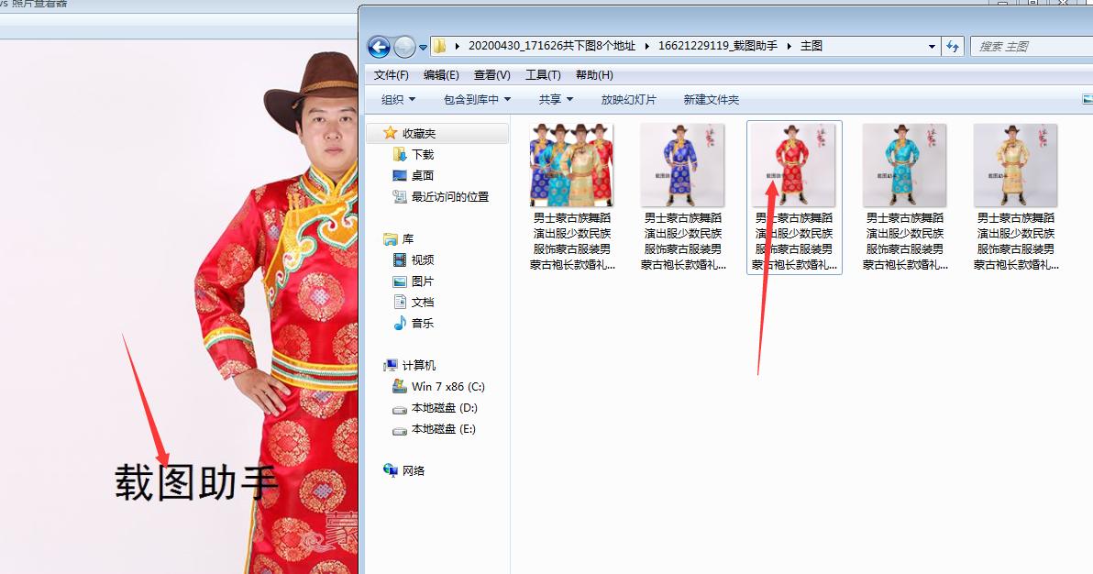The width and height of the screenshot is (1093, 574).
Task: Click the back navigation arrow
Action: [380, 47]
